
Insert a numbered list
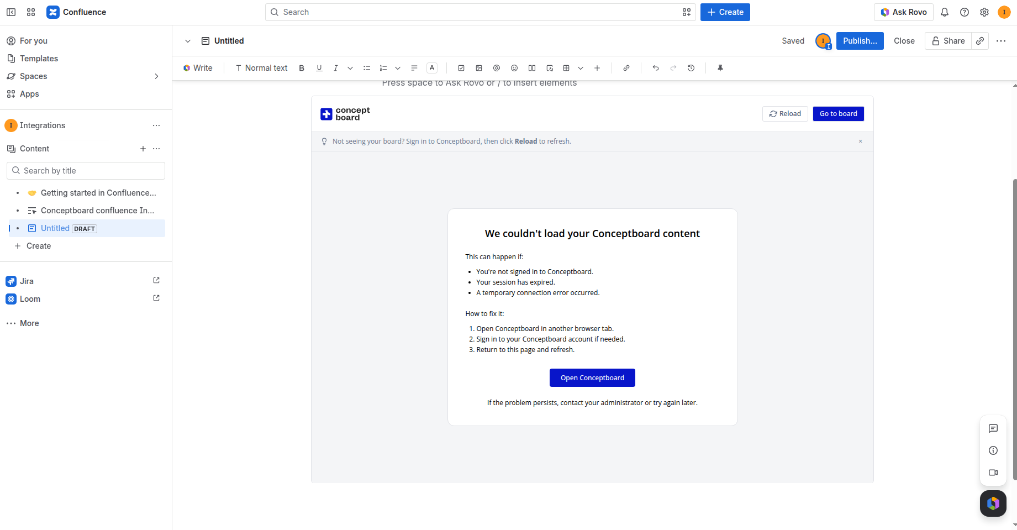[x=383, y=68]
